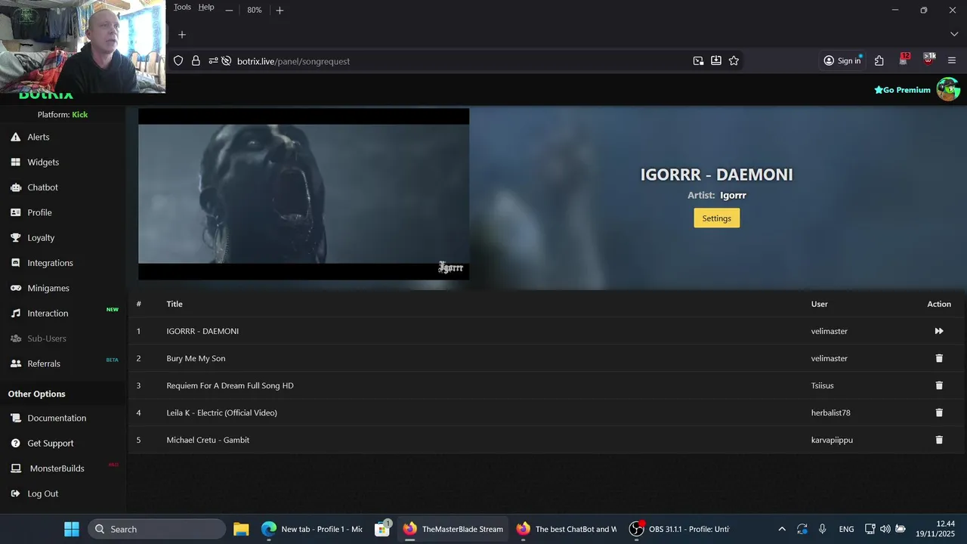Delete Michael Cretu - Gambit request
The image size is (967, 544).
pyautogui.click(x=939, y=440)
